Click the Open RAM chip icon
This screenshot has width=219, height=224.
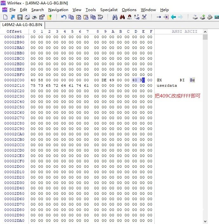tap(210, 17)
